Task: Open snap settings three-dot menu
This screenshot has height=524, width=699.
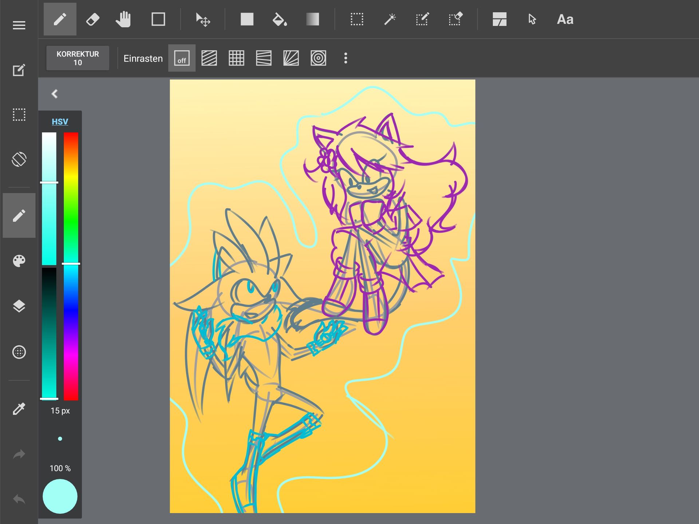Action: 345,58
